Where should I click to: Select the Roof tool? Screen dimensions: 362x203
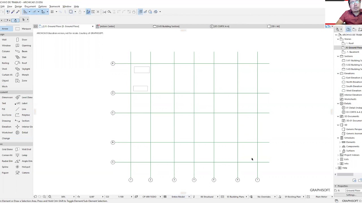(21, 63)
